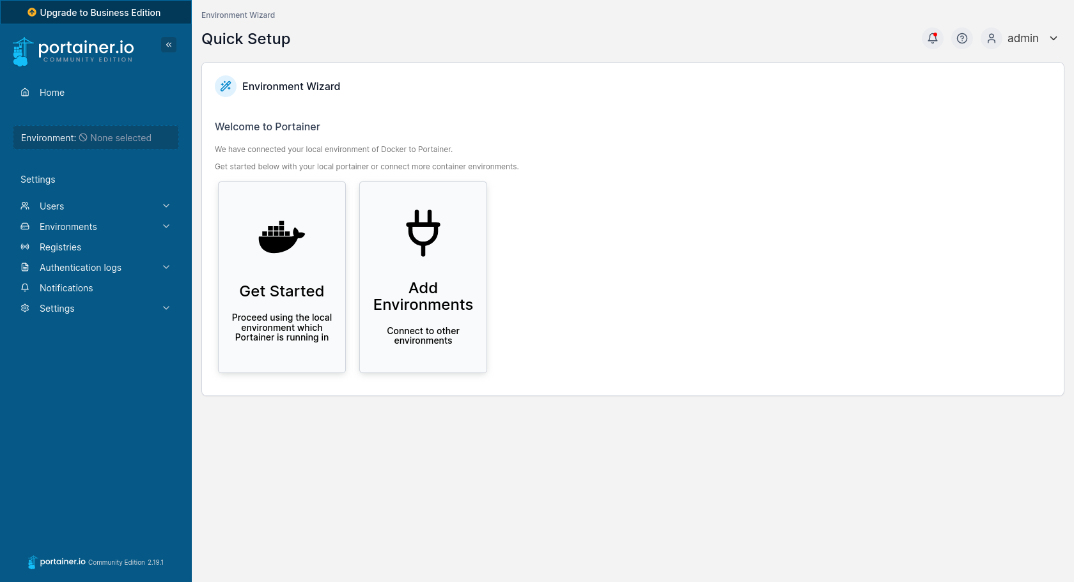This screenshot has height=582, width=1074.
Task: Click the Portainer logo in sidebar
Action: (74, 51)
